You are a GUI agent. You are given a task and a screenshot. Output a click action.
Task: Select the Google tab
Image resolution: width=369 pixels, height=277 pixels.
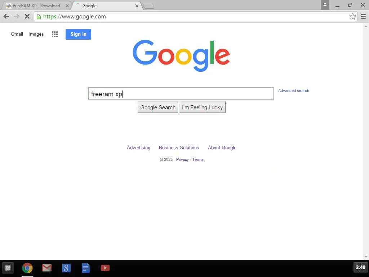(x=107, y=6)
